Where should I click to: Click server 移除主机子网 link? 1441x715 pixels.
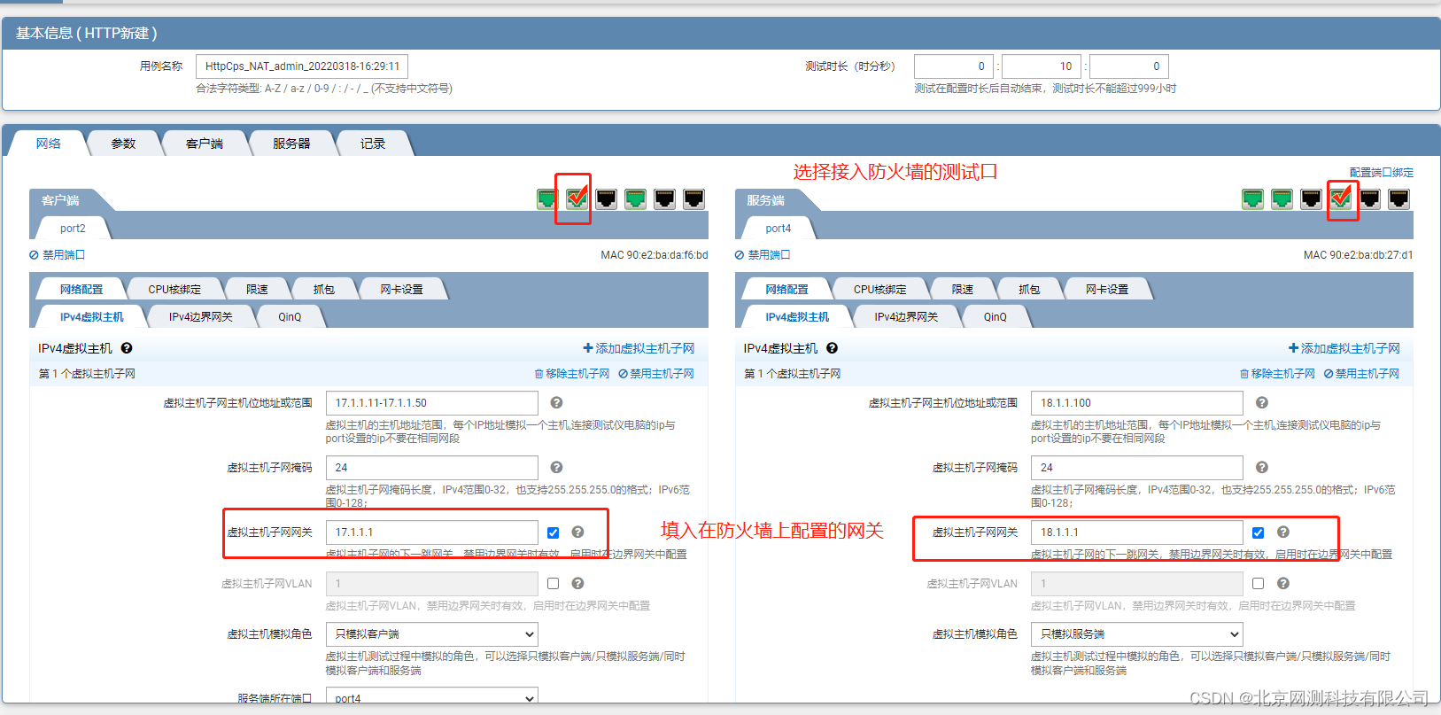(1277, 374)
